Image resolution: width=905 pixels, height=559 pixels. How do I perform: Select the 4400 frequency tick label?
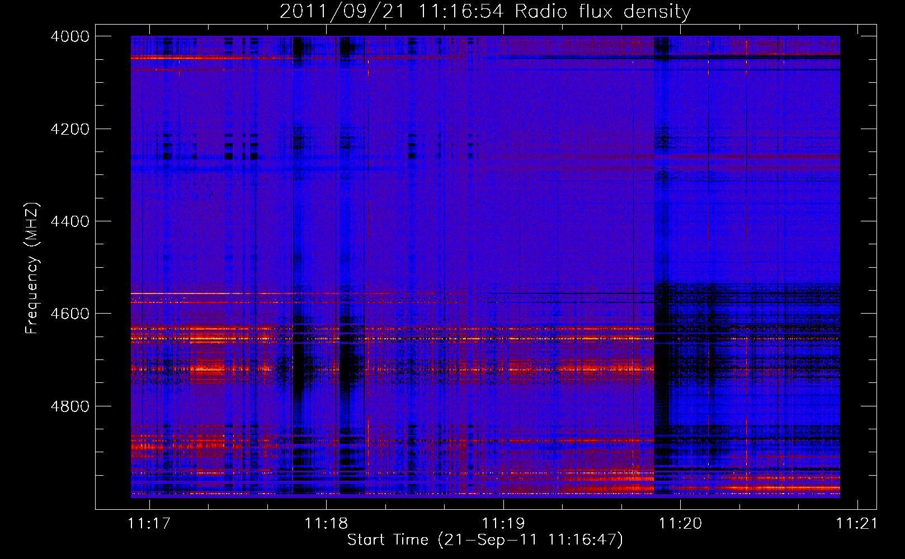click(70, 221)
